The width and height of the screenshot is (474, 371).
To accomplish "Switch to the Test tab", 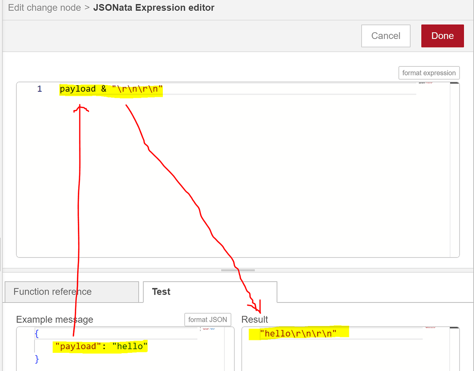I will [x=210, y=292].
